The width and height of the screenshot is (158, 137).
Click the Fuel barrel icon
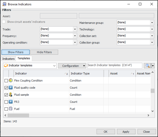pos(11,109)
